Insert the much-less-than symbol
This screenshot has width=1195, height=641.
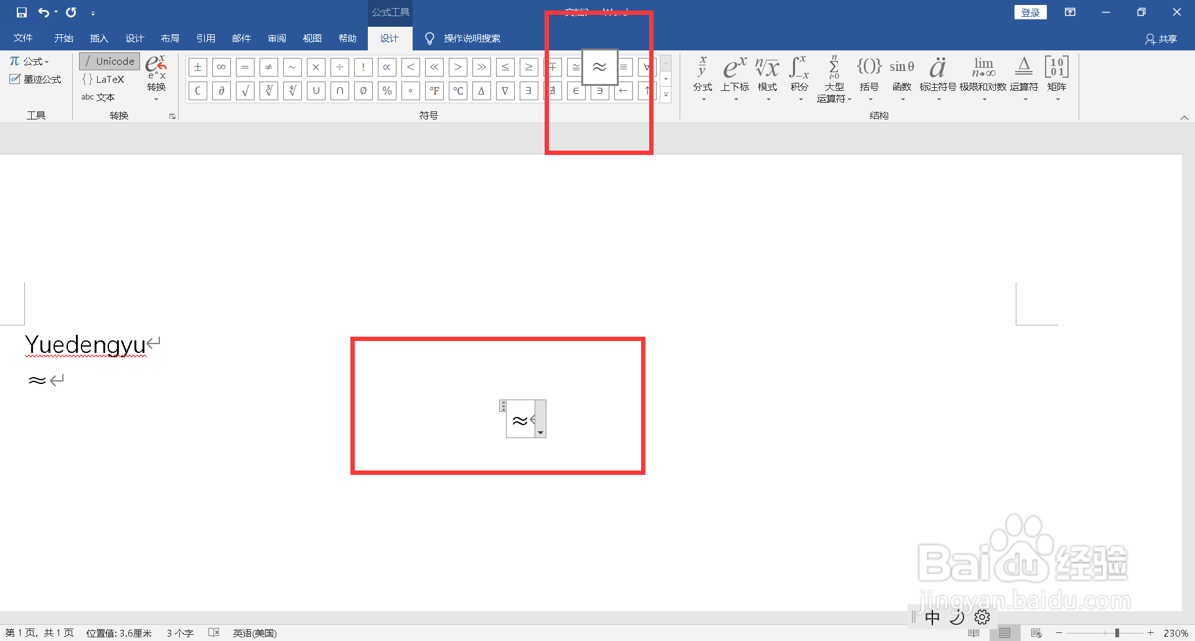pyautogui.click(x=434, y=67)
